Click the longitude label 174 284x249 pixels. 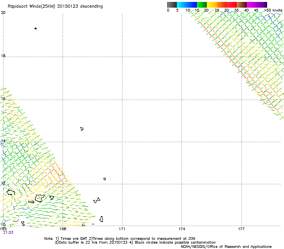pos(182,229)
